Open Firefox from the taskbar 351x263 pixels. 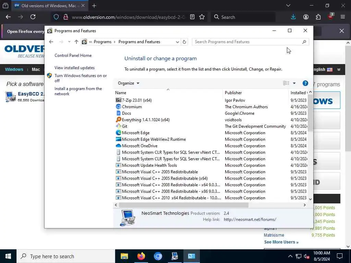[141, 256]
